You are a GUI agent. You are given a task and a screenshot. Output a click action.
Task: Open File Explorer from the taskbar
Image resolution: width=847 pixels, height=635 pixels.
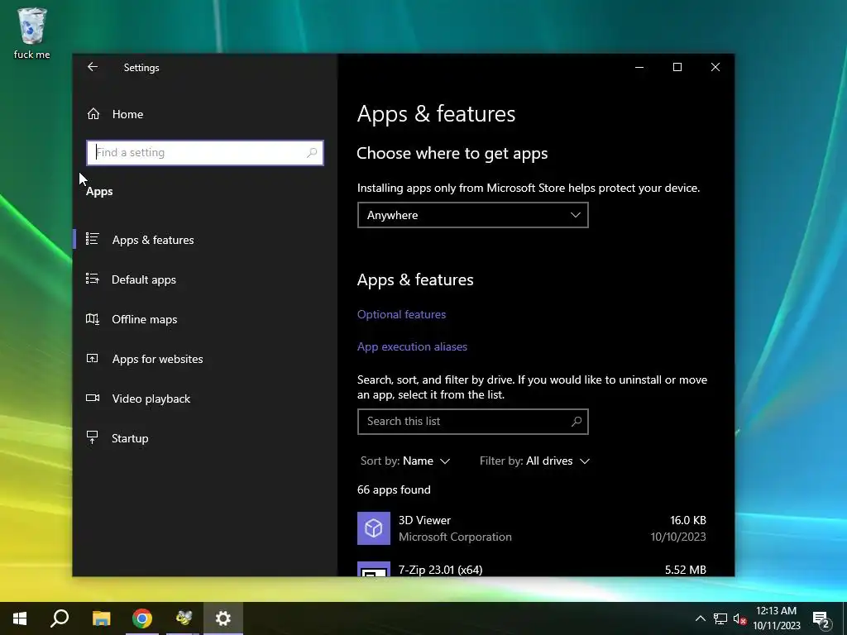click(101, 618)
